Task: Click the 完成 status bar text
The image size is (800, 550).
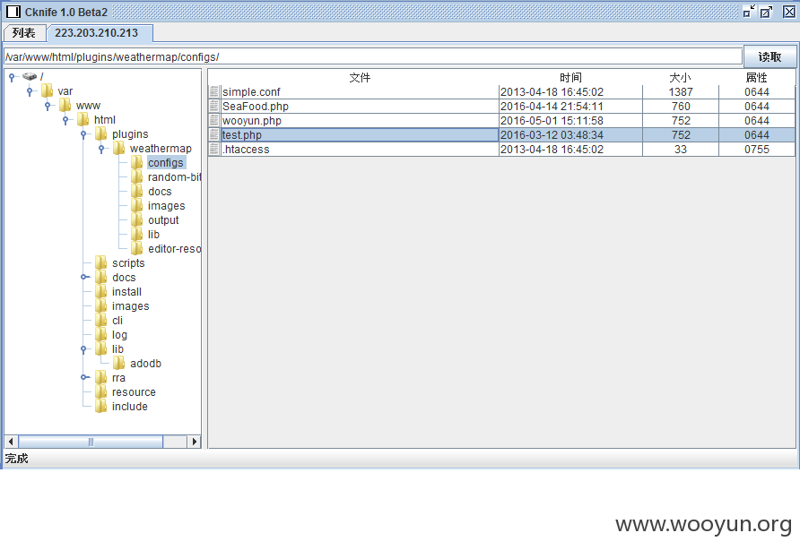Action: pyautogui.click(x=16, y=459)
